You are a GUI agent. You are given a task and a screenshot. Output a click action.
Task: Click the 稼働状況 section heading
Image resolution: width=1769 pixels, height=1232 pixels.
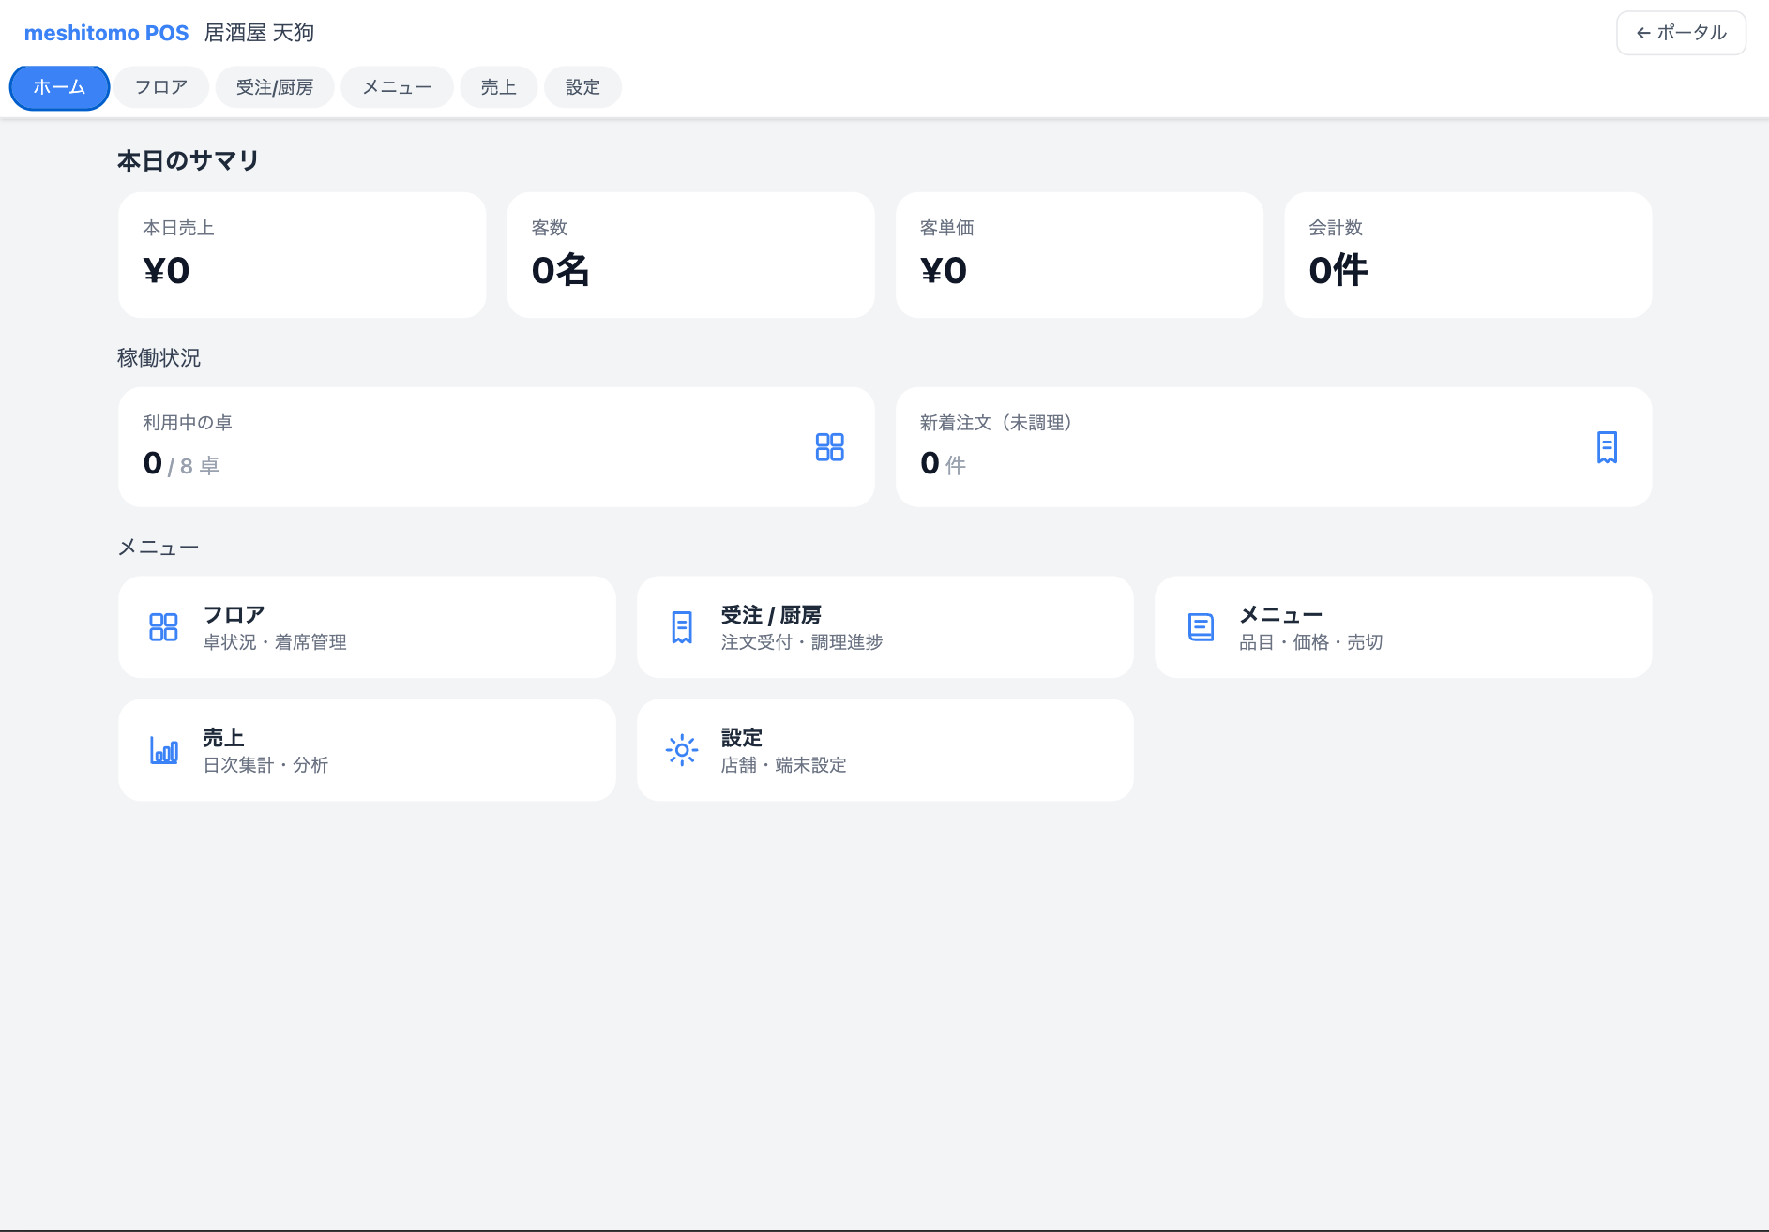coord(159,357)
